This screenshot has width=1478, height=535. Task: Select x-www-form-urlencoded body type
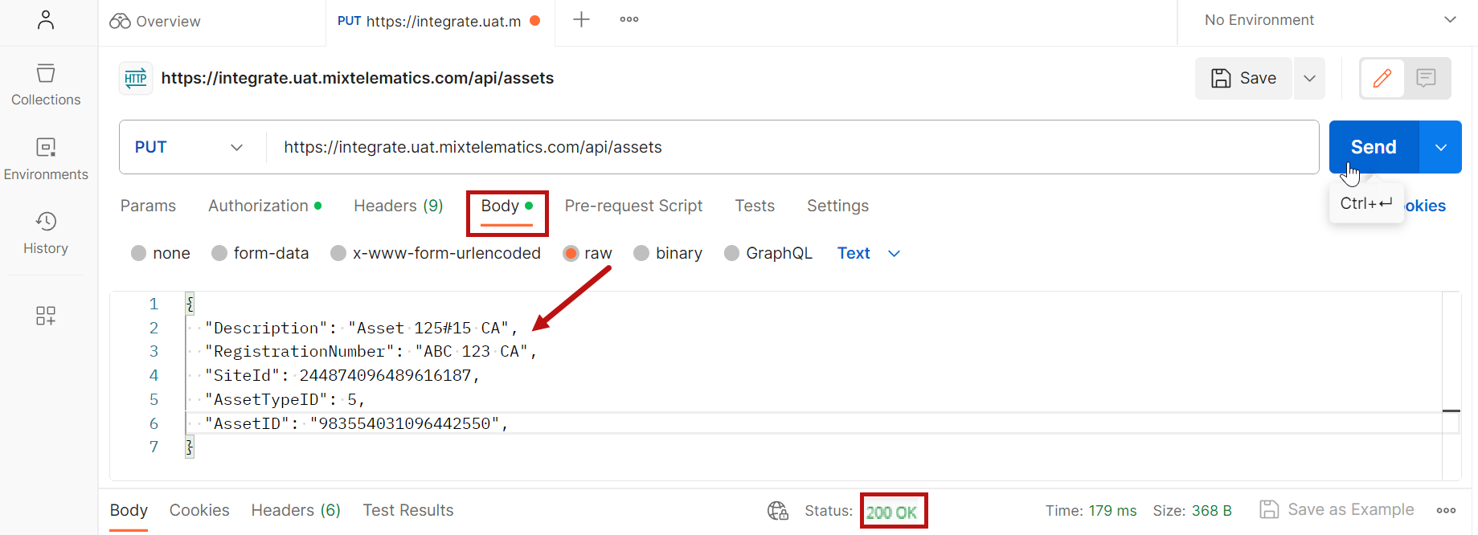[338, 253]
